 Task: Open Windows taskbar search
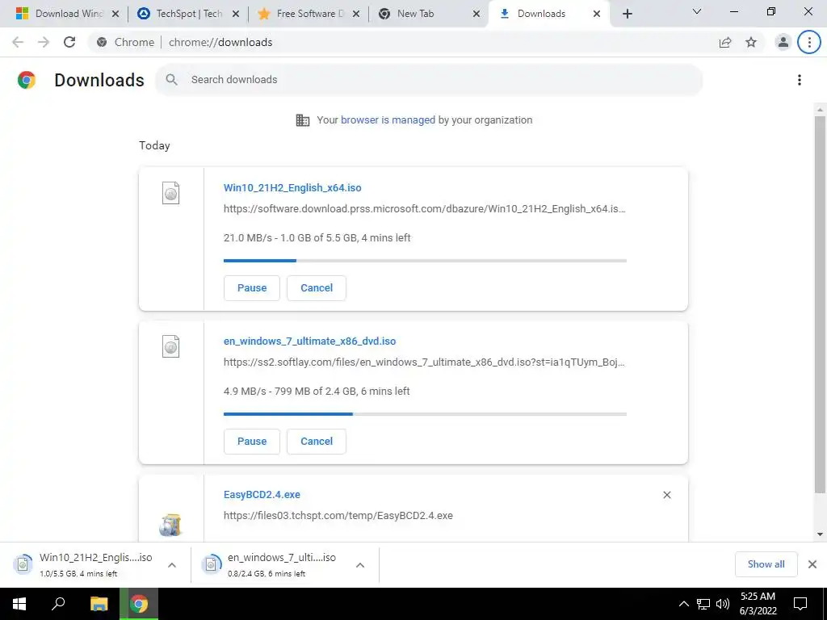[x=58, y=604]
